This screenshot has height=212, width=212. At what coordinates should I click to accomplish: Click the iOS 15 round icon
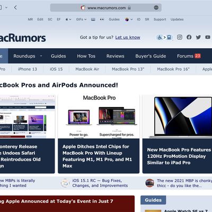pyautogui.click(x=65, y=183)
